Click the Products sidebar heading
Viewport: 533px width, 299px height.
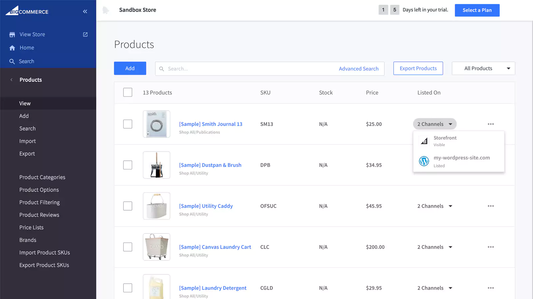31,80
